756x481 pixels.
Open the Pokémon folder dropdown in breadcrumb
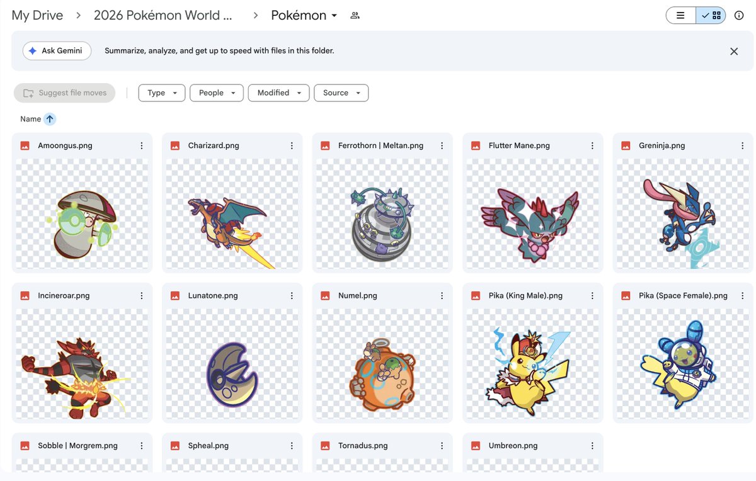point(304,15)
